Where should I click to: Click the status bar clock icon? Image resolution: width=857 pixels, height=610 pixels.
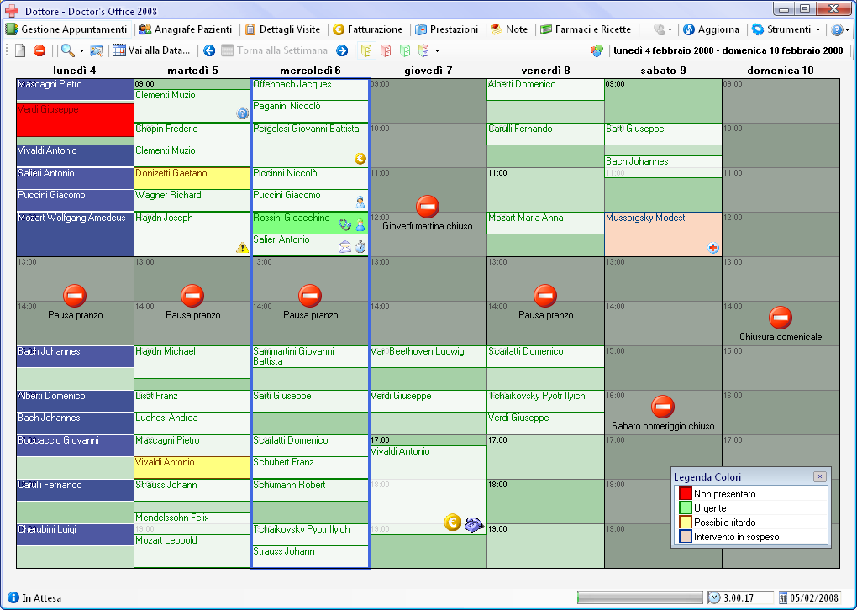714,597
